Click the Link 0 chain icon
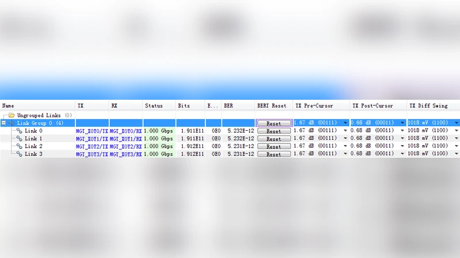Viewport: 460px width, 258px height. (19, 131)
